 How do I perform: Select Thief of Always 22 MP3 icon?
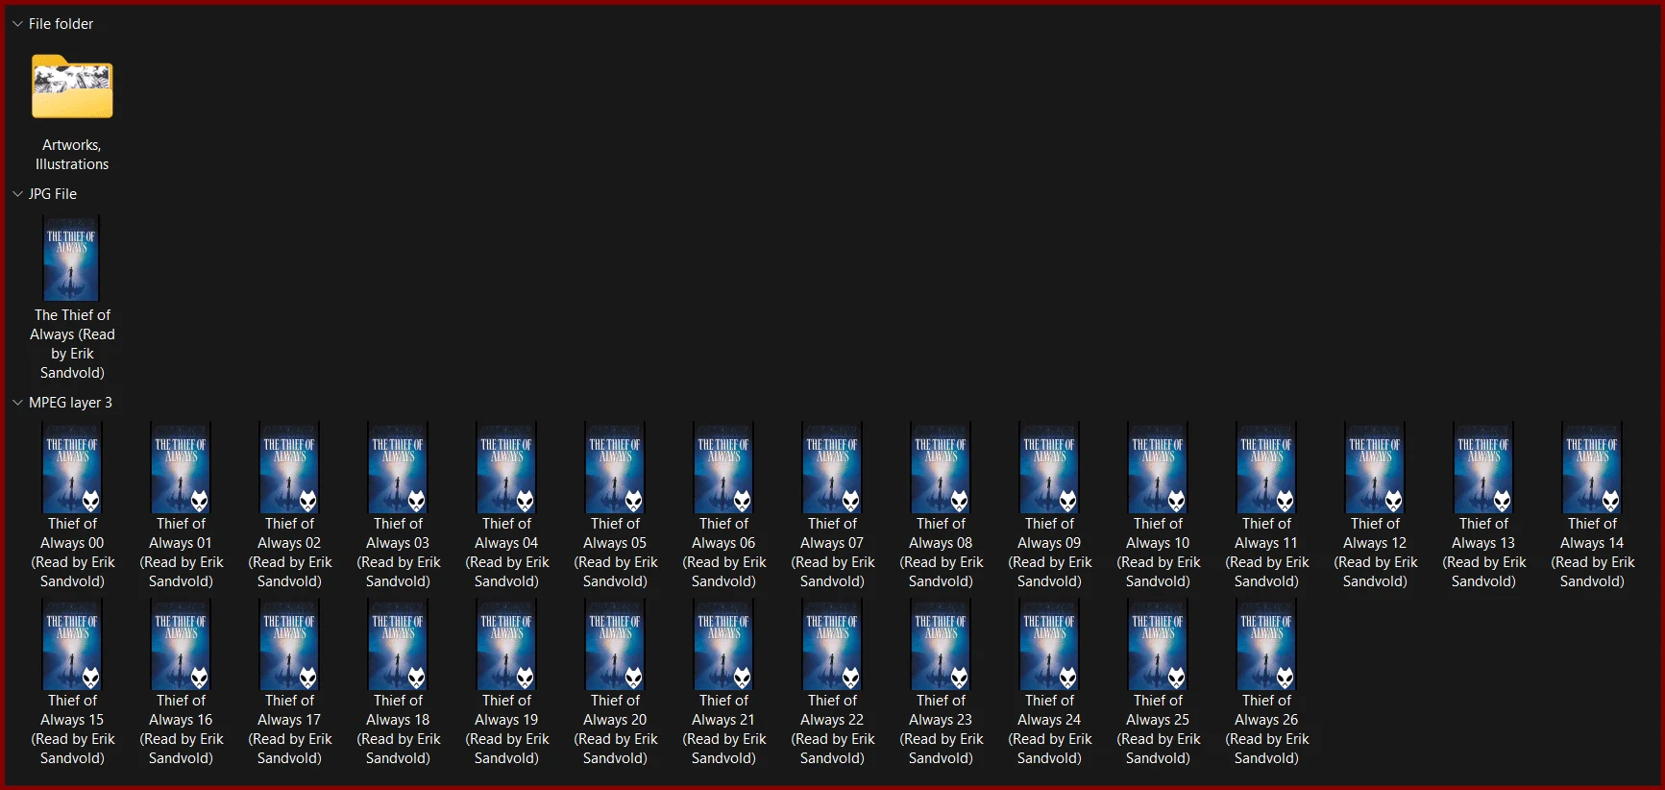[832, 645]
